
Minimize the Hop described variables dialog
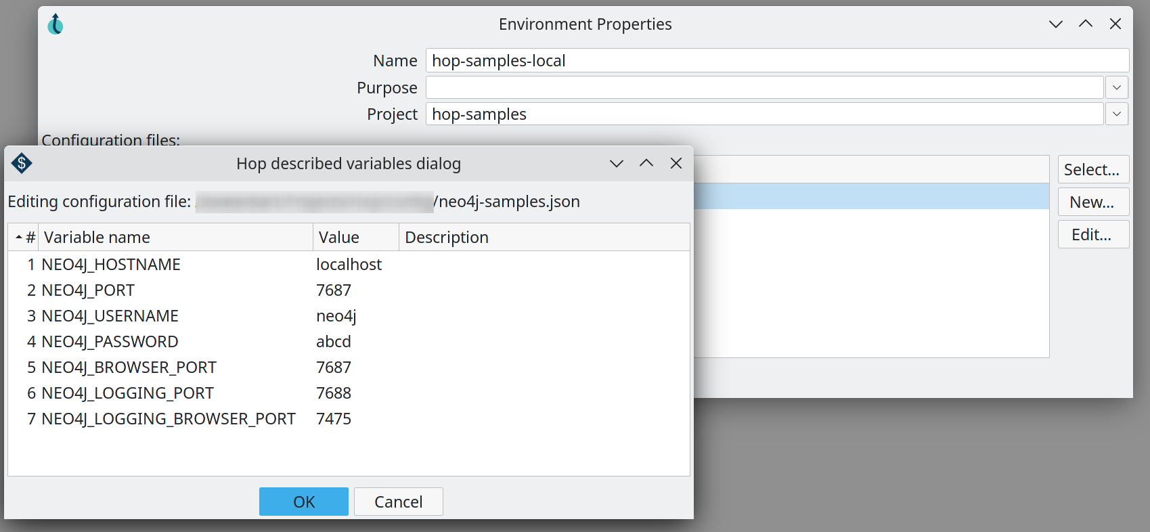[x=616, y=163]
